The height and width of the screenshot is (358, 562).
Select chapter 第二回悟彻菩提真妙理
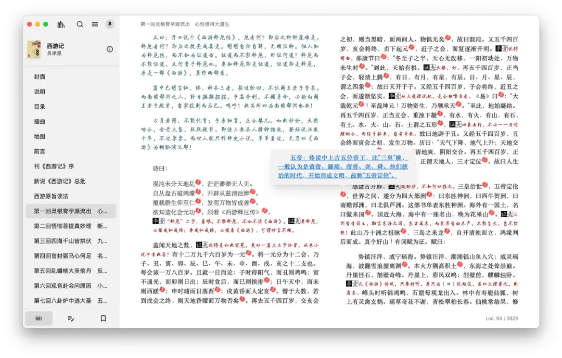pyautogui.click(x=71, y=226)
